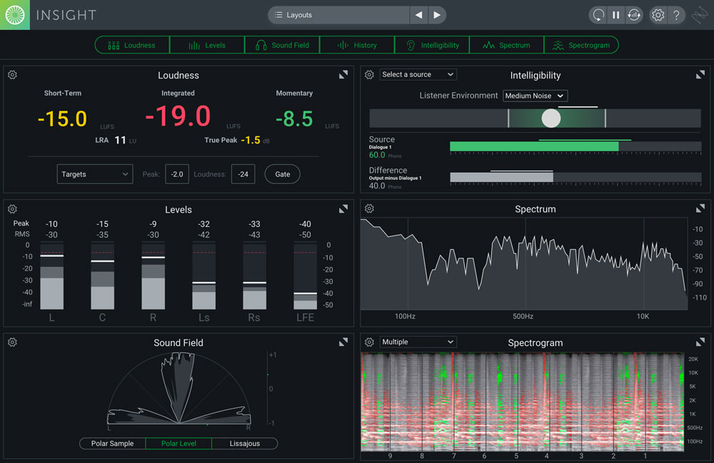Toggle the Gate button in Loudness
The image size is (714, 463).
(282, 174)
